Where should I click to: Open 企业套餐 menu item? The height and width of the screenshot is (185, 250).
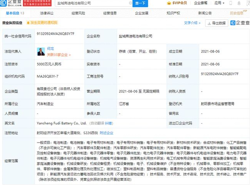pyautogui.click(x=200, y=3)
